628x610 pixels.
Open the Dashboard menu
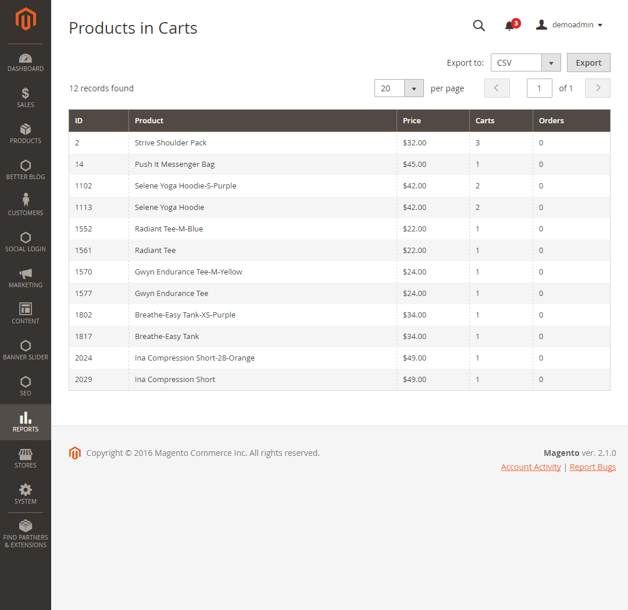coord(26,62)
